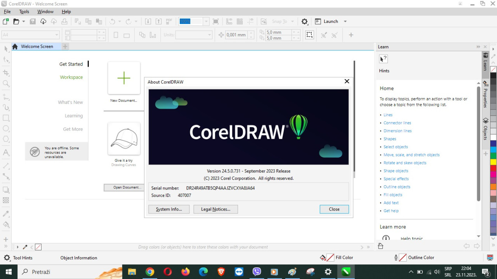497x279 pixels.
Task: Open the Options gear icon in toolbar
Action: point(305,22)
